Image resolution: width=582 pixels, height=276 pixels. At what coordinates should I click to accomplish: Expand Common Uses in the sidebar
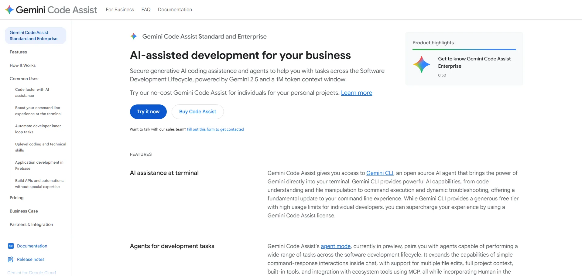click(24, 79)
